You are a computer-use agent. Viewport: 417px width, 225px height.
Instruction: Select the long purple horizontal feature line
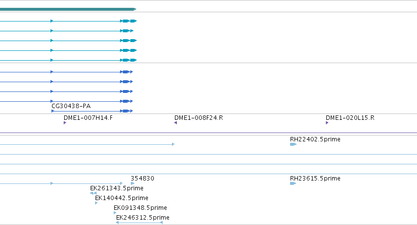tap(209, 133)
